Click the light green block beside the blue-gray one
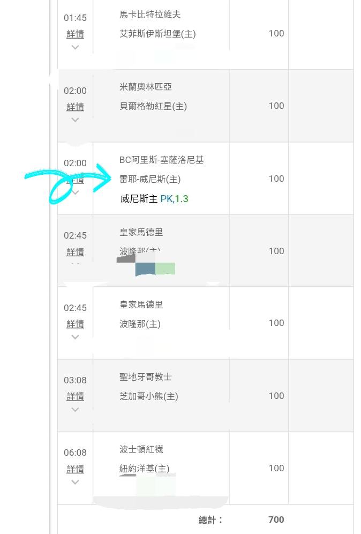361x534 pixels. pos(166,268)
